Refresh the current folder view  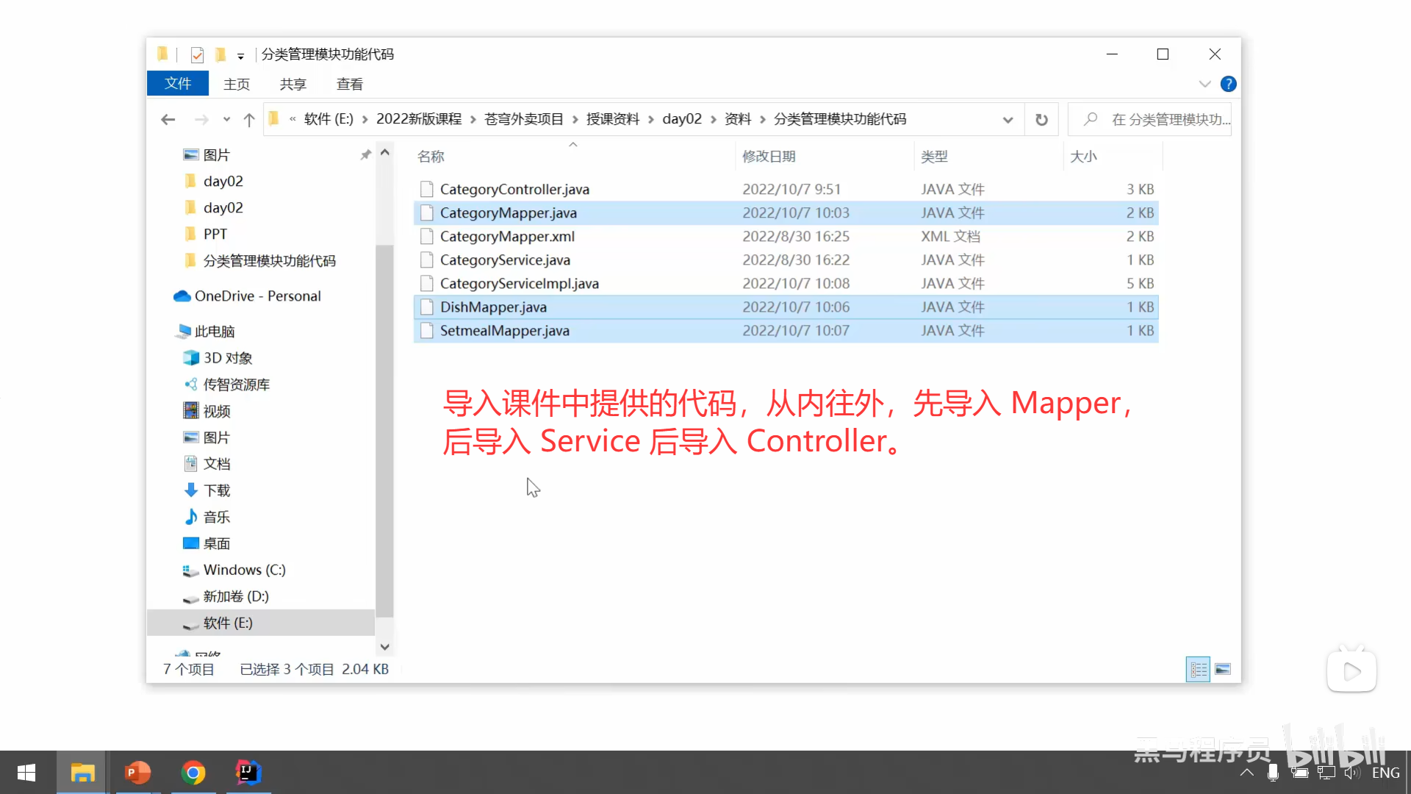coord(1041,118)
